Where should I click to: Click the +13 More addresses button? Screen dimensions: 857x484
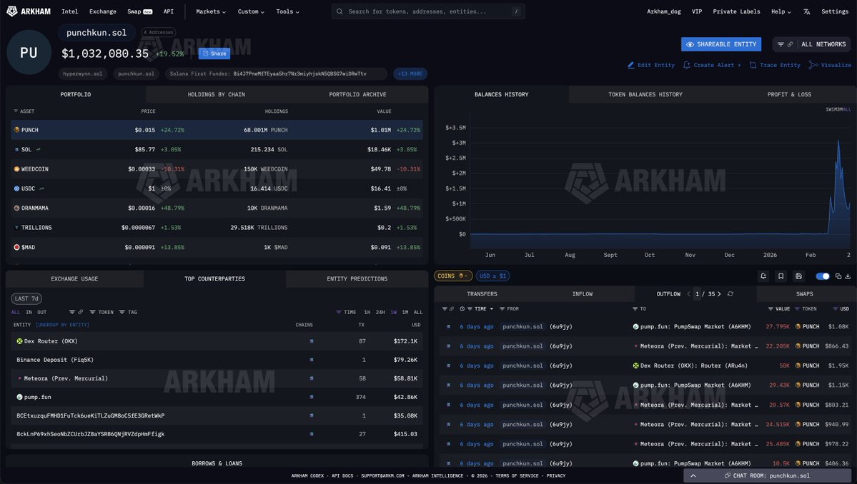[x=410, y=74]
